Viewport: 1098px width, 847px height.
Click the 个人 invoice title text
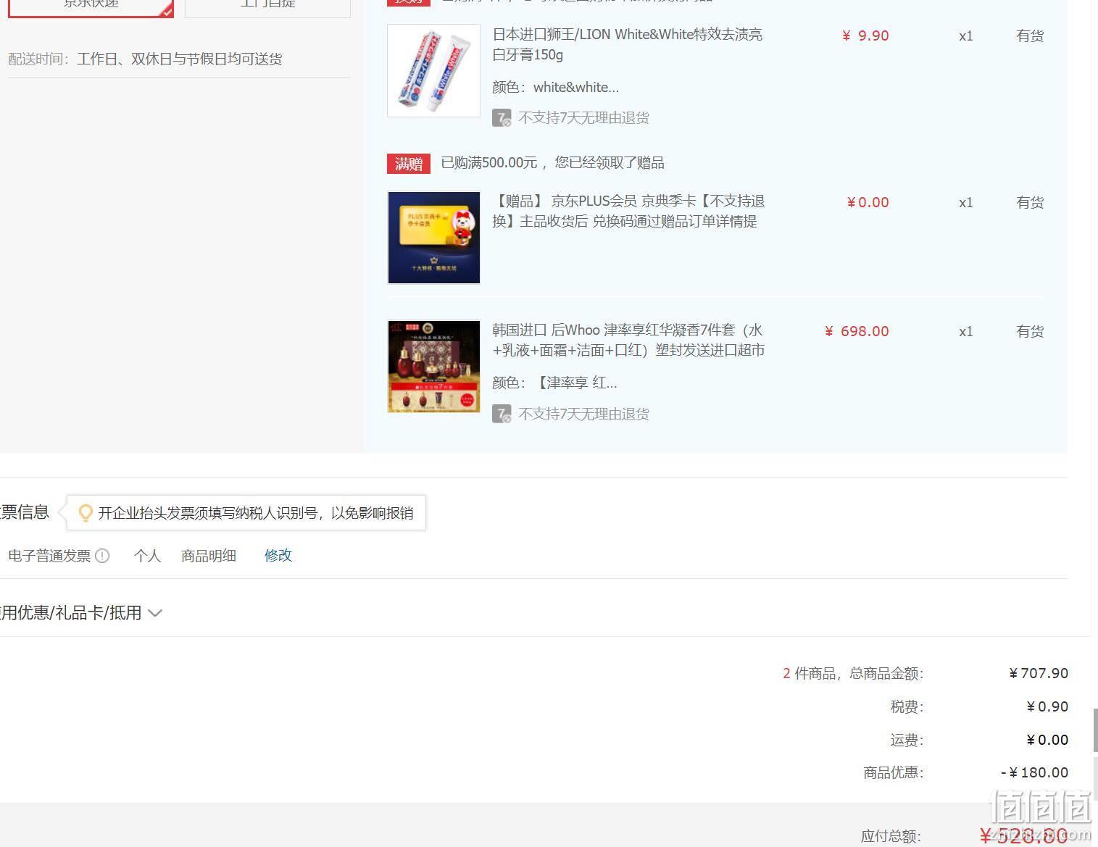coord(147,556)
